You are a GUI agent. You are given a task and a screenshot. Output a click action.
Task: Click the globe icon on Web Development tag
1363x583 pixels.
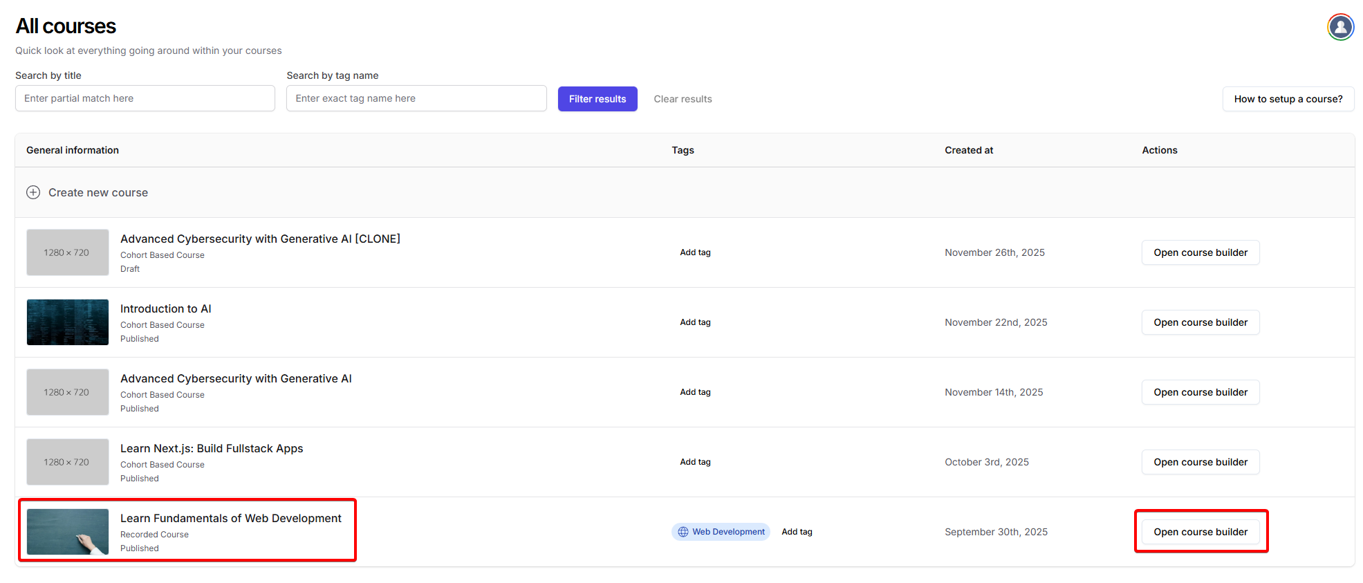point(683,532)
